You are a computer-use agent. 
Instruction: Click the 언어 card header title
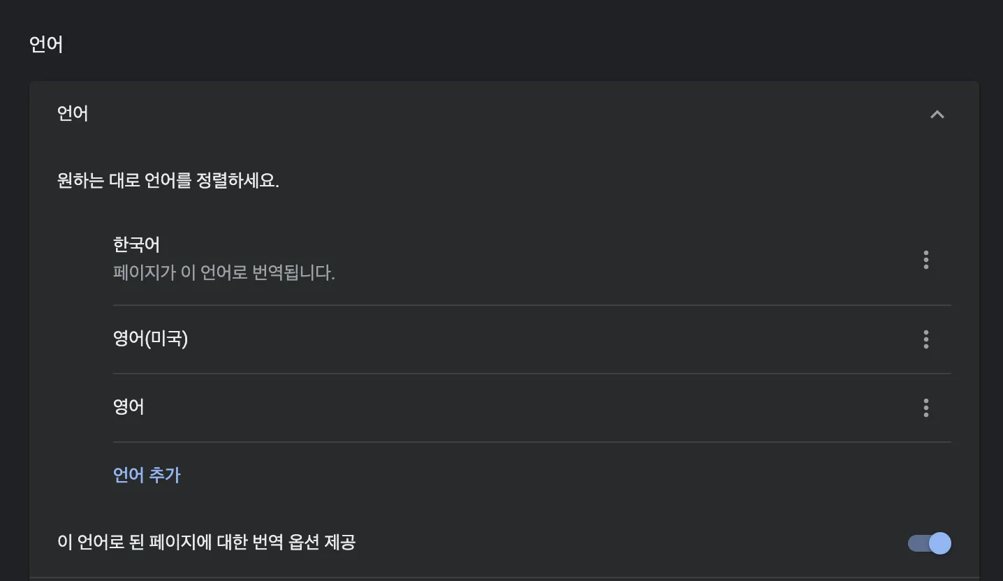(73, 113)
